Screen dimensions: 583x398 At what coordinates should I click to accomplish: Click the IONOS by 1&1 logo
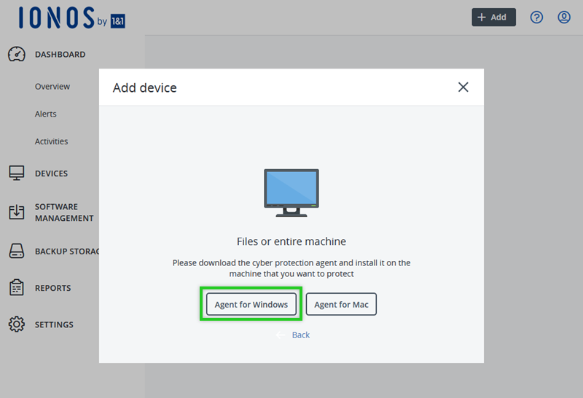tap(72, 18)
